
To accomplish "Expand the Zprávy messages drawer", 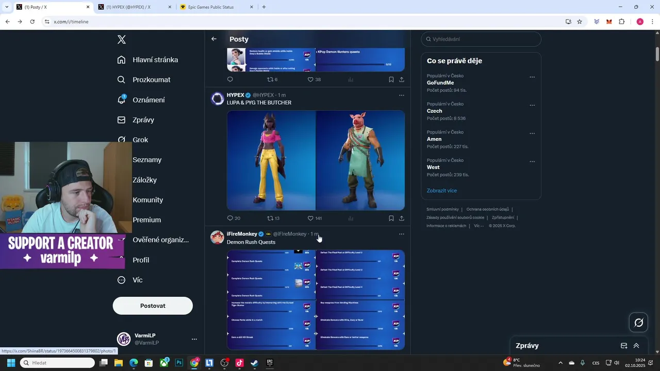I will pos(636,346).
